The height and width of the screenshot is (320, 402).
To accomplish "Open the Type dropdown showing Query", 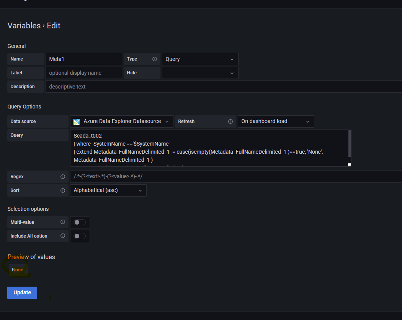I will [200, 59].
